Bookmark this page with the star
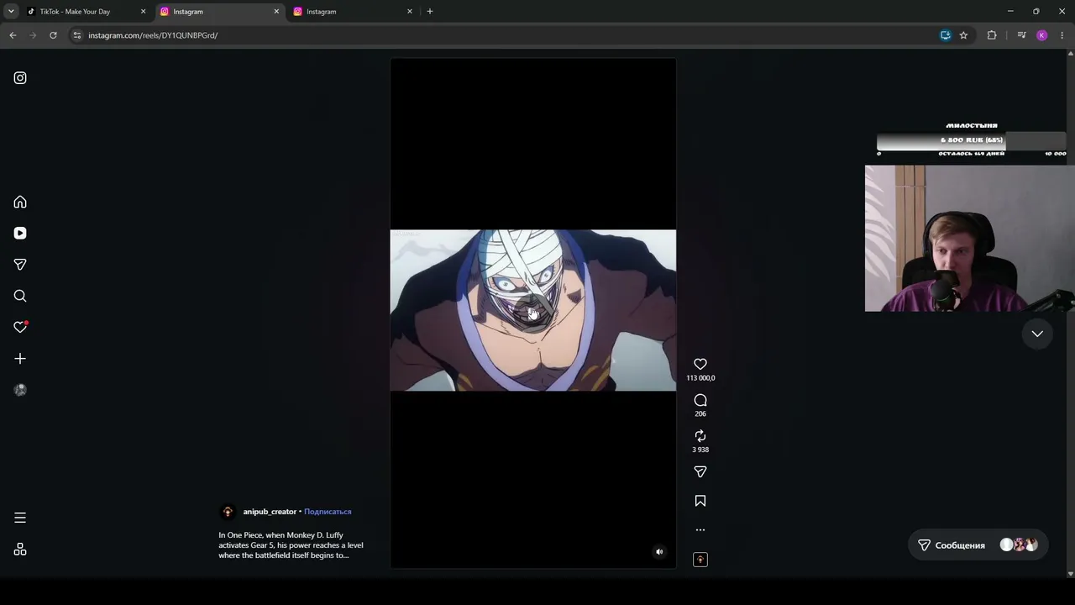1075x605 pixels. click(x=963, y=35)
